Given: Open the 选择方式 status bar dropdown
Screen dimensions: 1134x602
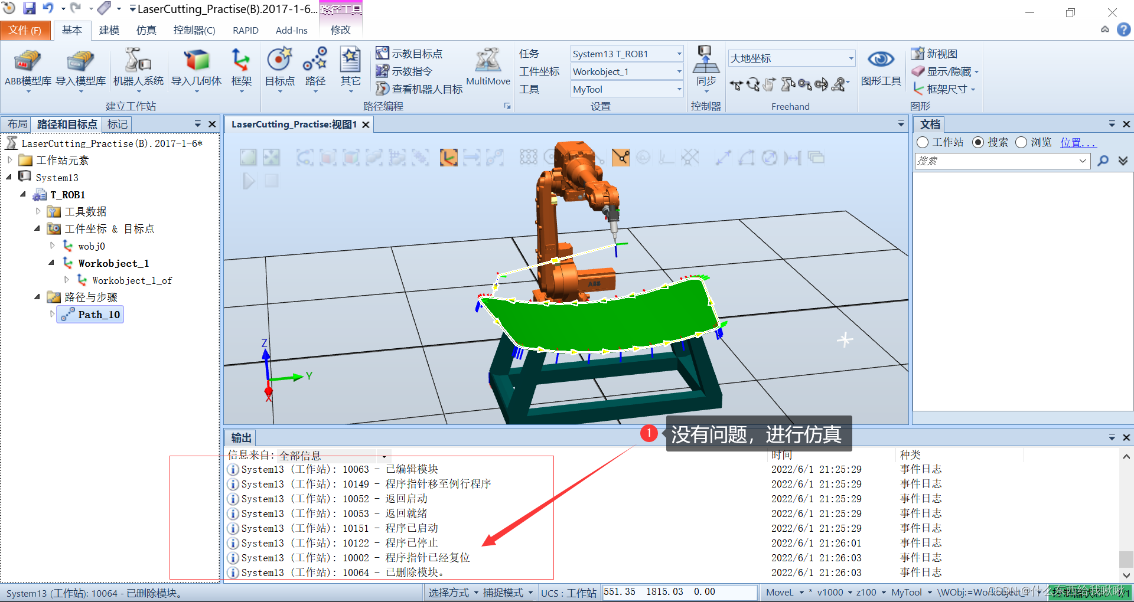Looking at the screenshot, I should (x=453, y=593).
